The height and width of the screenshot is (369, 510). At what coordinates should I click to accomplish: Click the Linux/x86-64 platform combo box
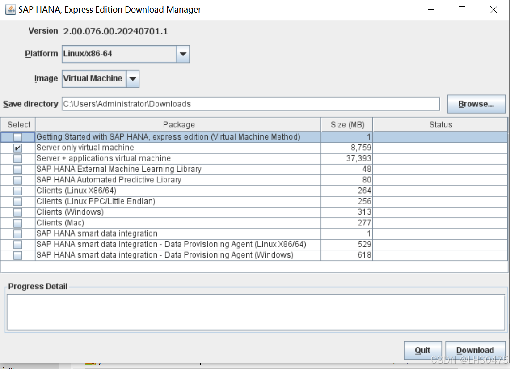pos(126,54)
